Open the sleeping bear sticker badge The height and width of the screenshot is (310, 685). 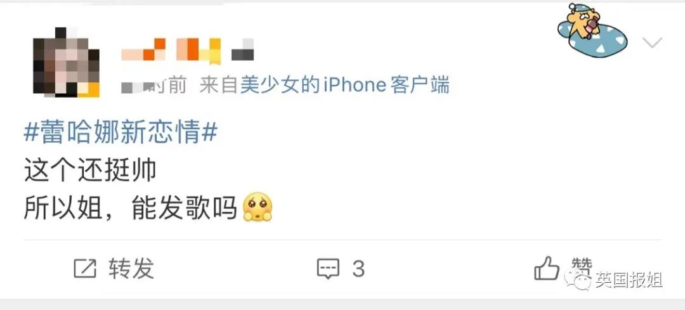tap(592, 30)
